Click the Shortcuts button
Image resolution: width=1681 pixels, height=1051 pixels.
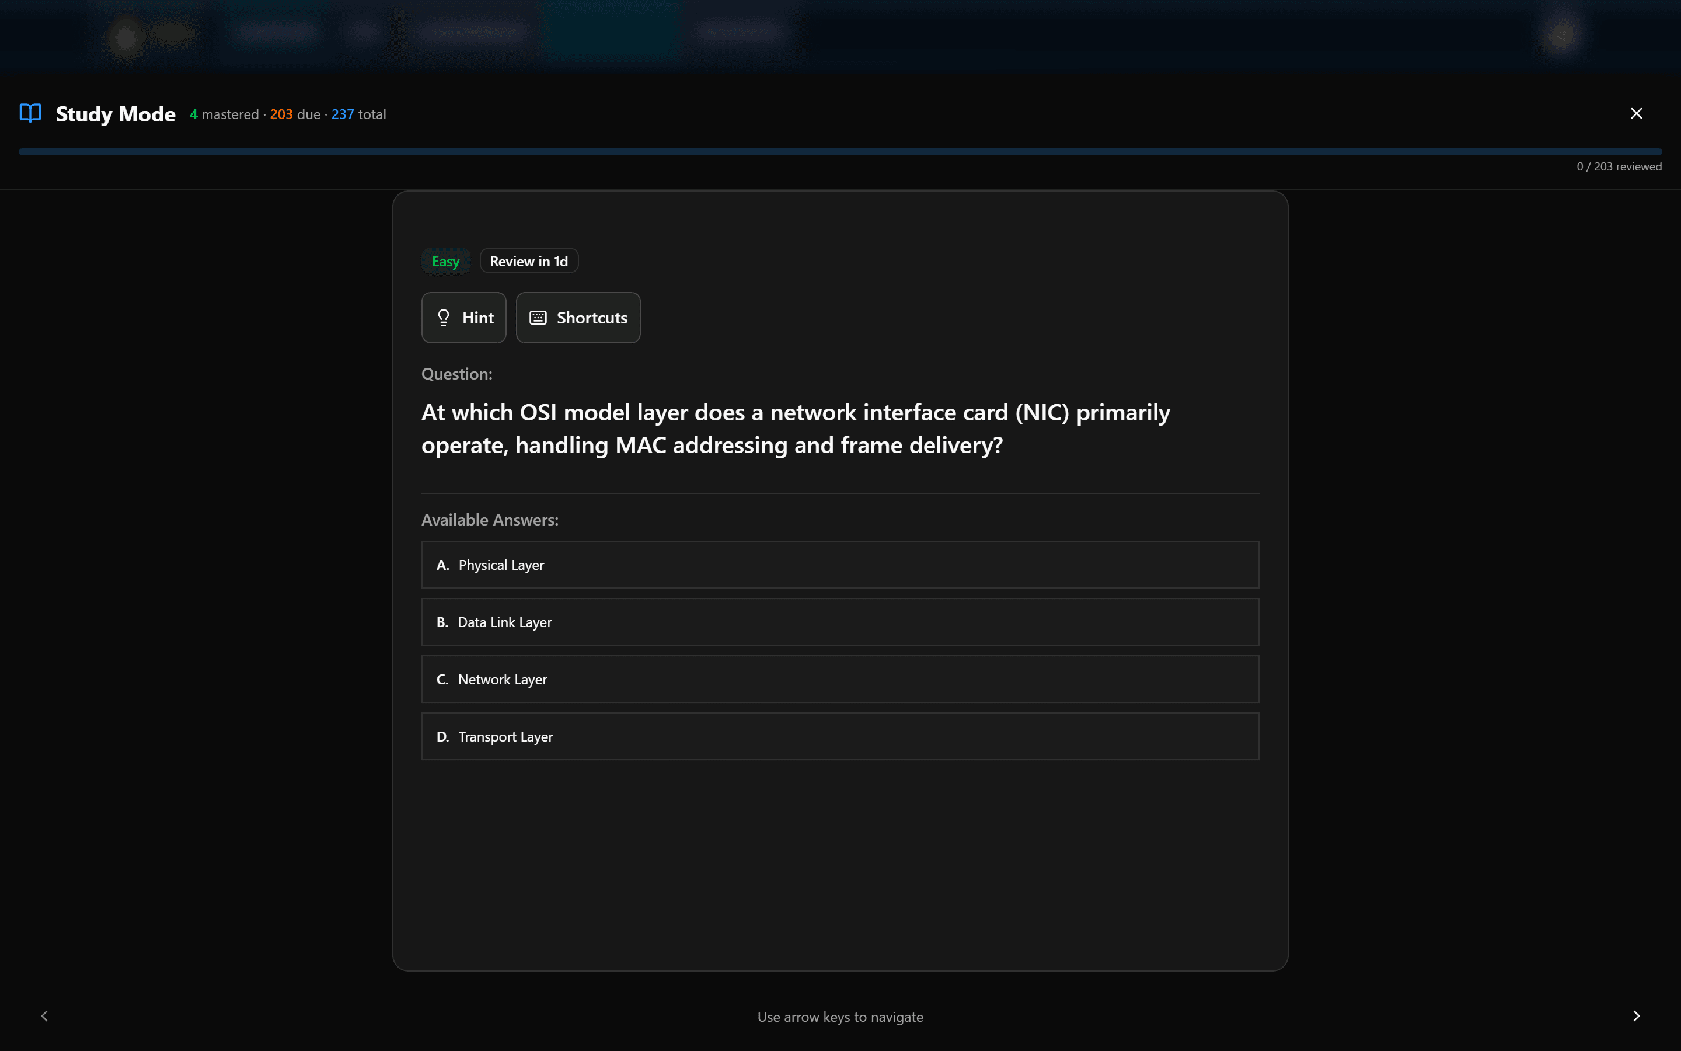click(577, 317)
